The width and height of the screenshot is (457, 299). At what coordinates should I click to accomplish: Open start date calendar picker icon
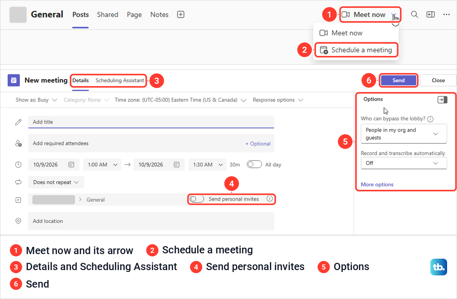pyautogui.click(x=71, y=165)
